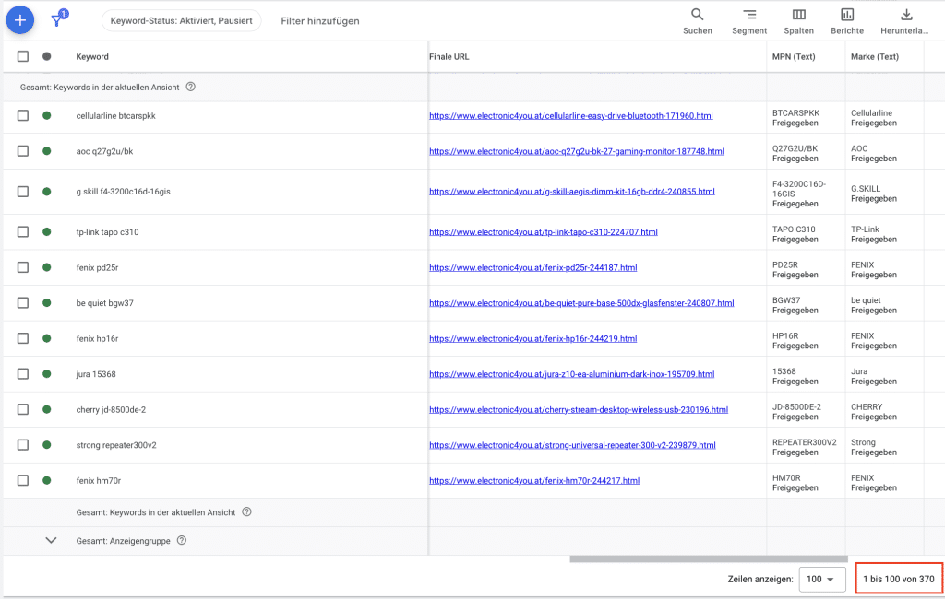Click the Herunterladen download icon
This screenshot has width=945, height=599.
(x=905, y=15)
